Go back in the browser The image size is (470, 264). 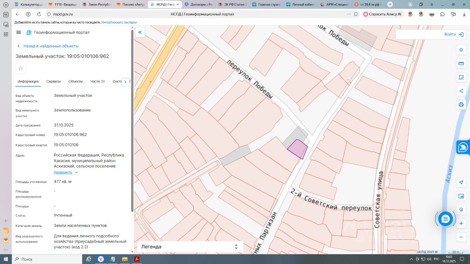coord(17,14)
